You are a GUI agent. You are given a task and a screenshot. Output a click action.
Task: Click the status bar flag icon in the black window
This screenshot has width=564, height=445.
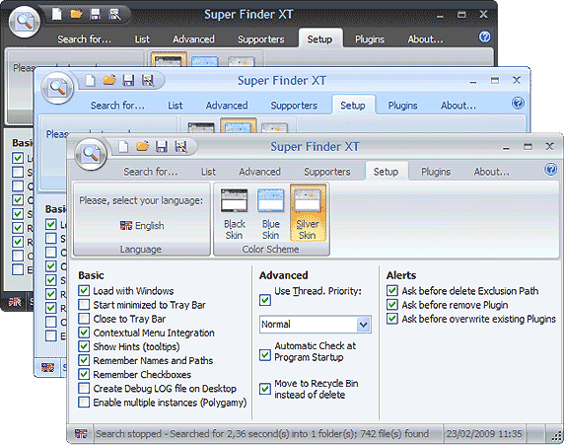coord(15,302)
